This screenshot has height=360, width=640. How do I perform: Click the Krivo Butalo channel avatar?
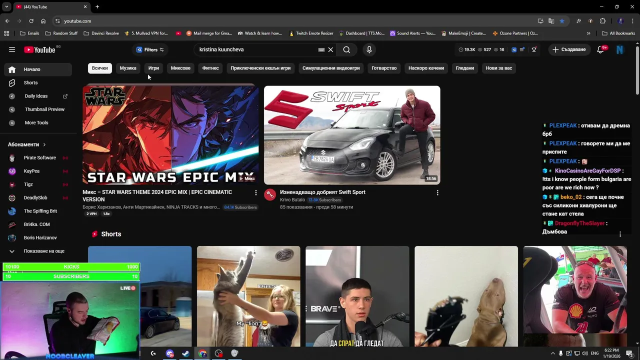pyautogui.click(x=270, y=194)
